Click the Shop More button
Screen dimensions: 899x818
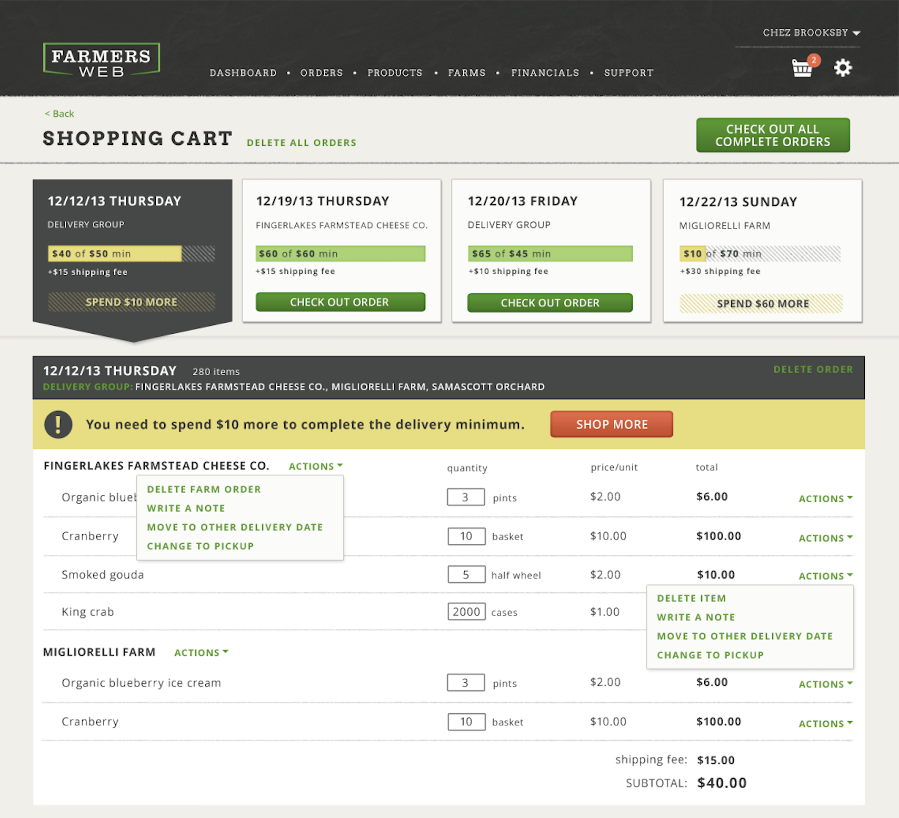click(x=612, y=424)
